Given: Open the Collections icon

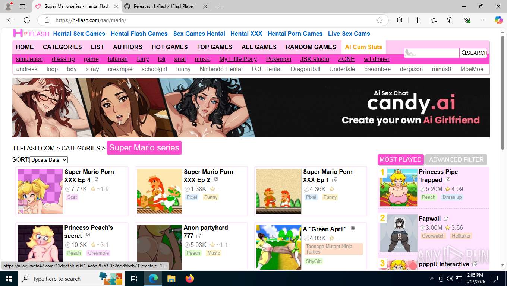Looking at the screenshot, I should [x=450, y=20].
